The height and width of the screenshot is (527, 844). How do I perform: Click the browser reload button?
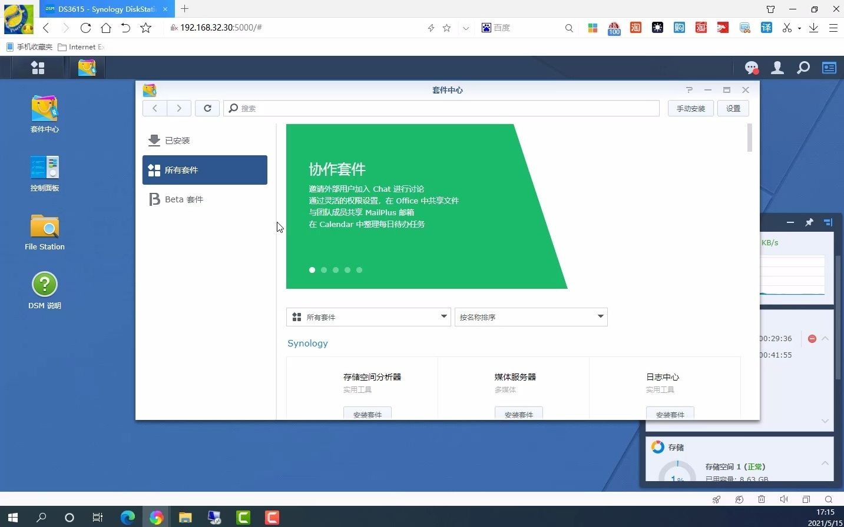tap(85, 28)
